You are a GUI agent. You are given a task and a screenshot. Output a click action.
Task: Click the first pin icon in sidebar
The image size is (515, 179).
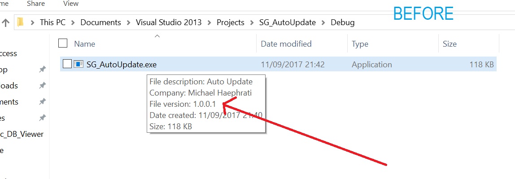(42, 70)
